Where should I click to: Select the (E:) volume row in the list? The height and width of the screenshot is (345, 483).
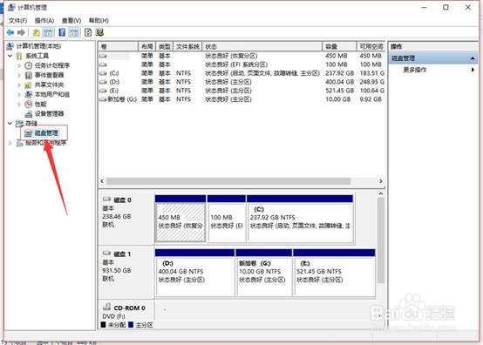[241, 91]
